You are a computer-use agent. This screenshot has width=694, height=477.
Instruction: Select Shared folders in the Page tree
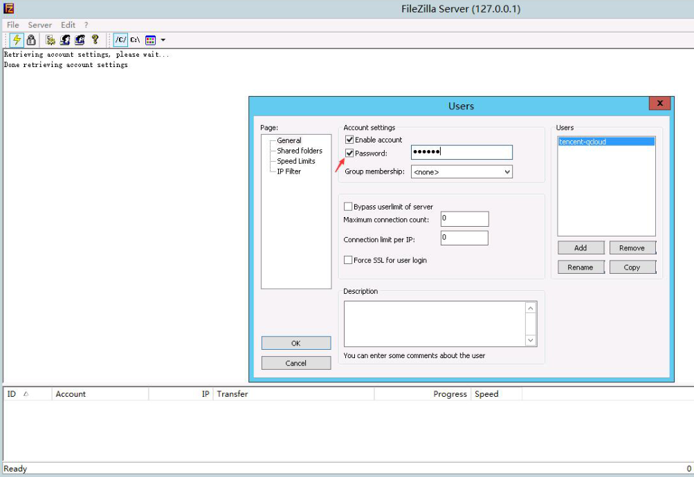[300, 151]
